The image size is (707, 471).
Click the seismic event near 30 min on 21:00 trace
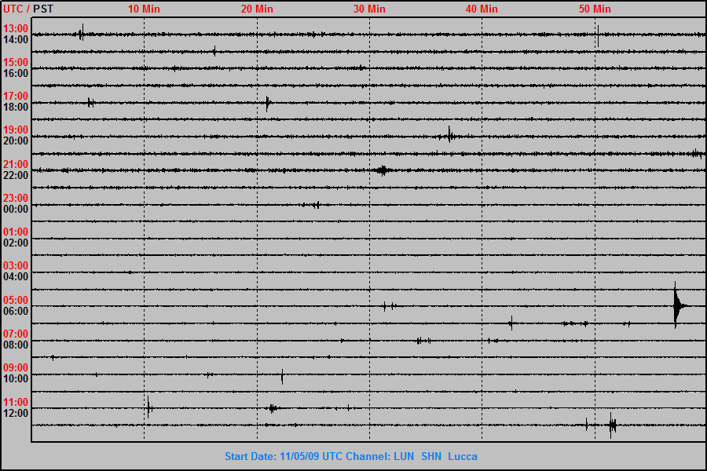382,170
